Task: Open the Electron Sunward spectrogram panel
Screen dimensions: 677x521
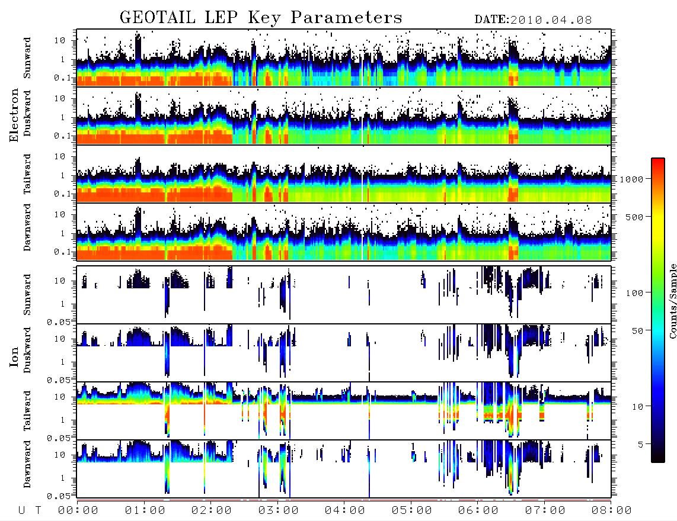Action: tap(344, 58)
